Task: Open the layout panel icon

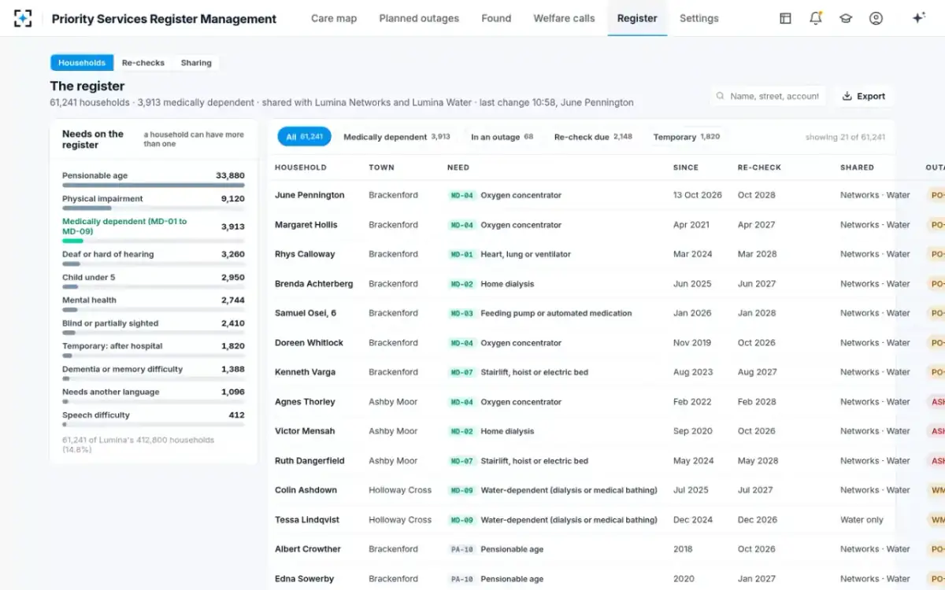Action: point(785,18)
